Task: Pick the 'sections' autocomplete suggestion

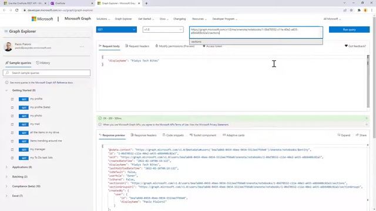Action: point(256,42)
